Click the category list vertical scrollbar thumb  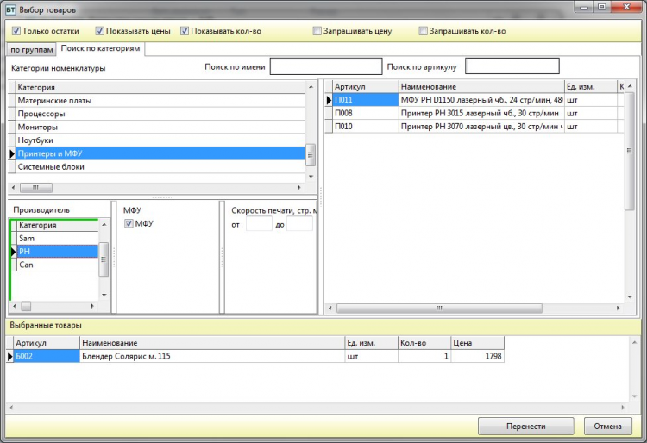311,154
